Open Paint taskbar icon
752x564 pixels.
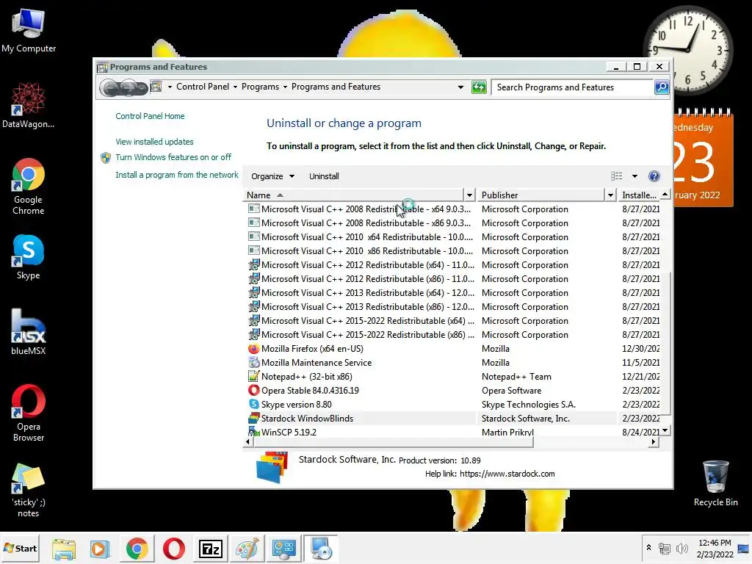(x=247, y=549)
